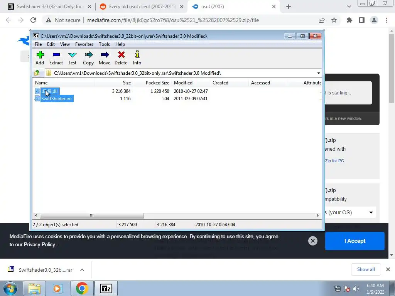Viewport: 395px width, 296px height.
Task: Open the File menu
Action: 38,44
